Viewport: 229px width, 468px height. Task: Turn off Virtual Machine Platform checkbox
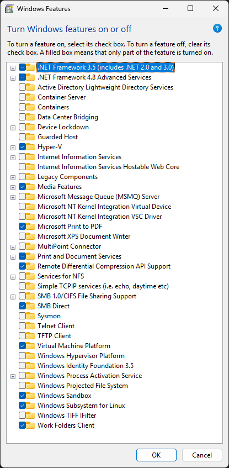pos(22,346)
